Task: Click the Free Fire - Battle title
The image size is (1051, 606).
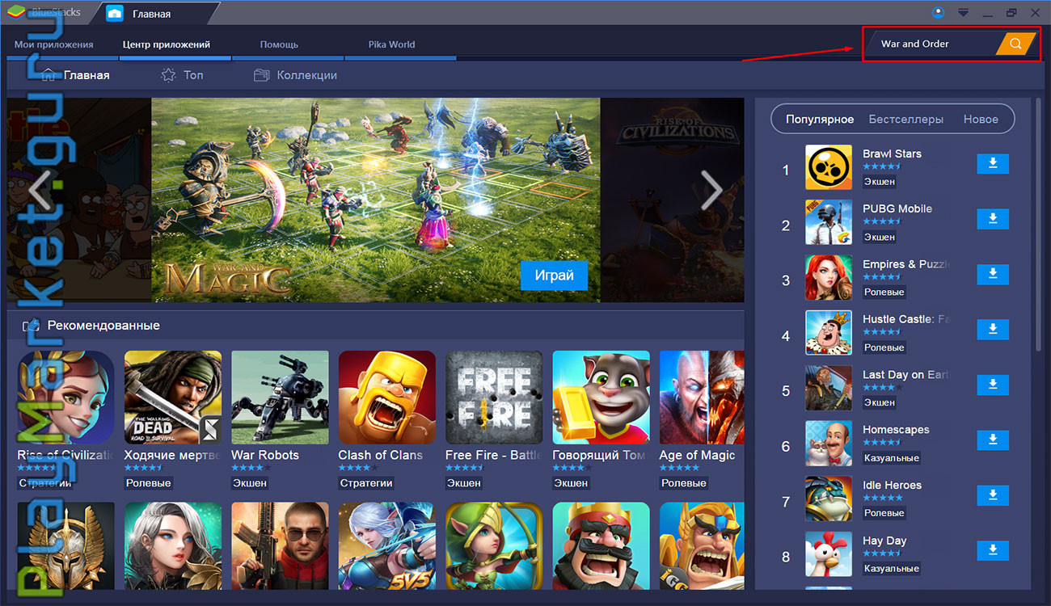Action: [493, 455]
